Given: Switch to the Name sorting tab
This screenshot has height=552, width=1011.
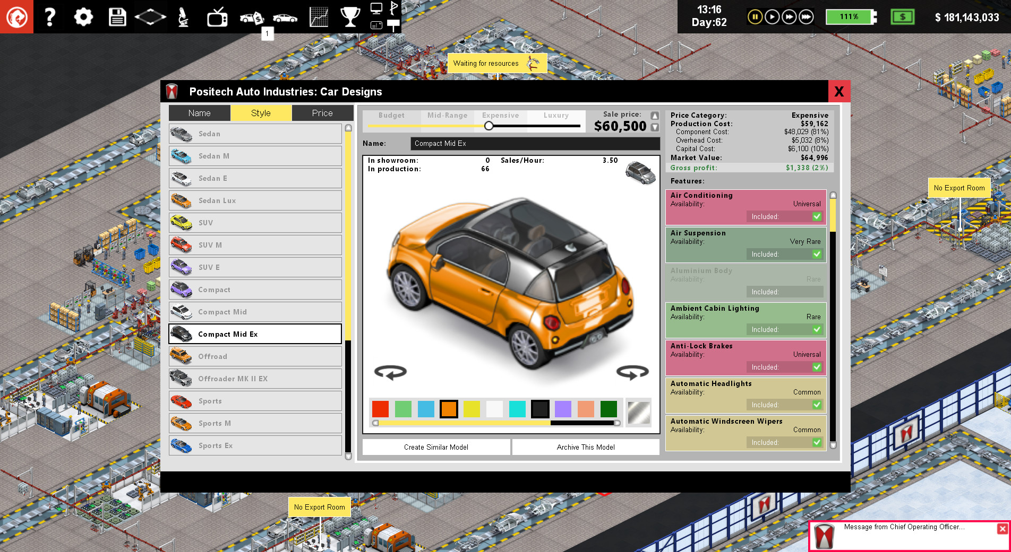Looking at the screenshot, I should 199,112.
